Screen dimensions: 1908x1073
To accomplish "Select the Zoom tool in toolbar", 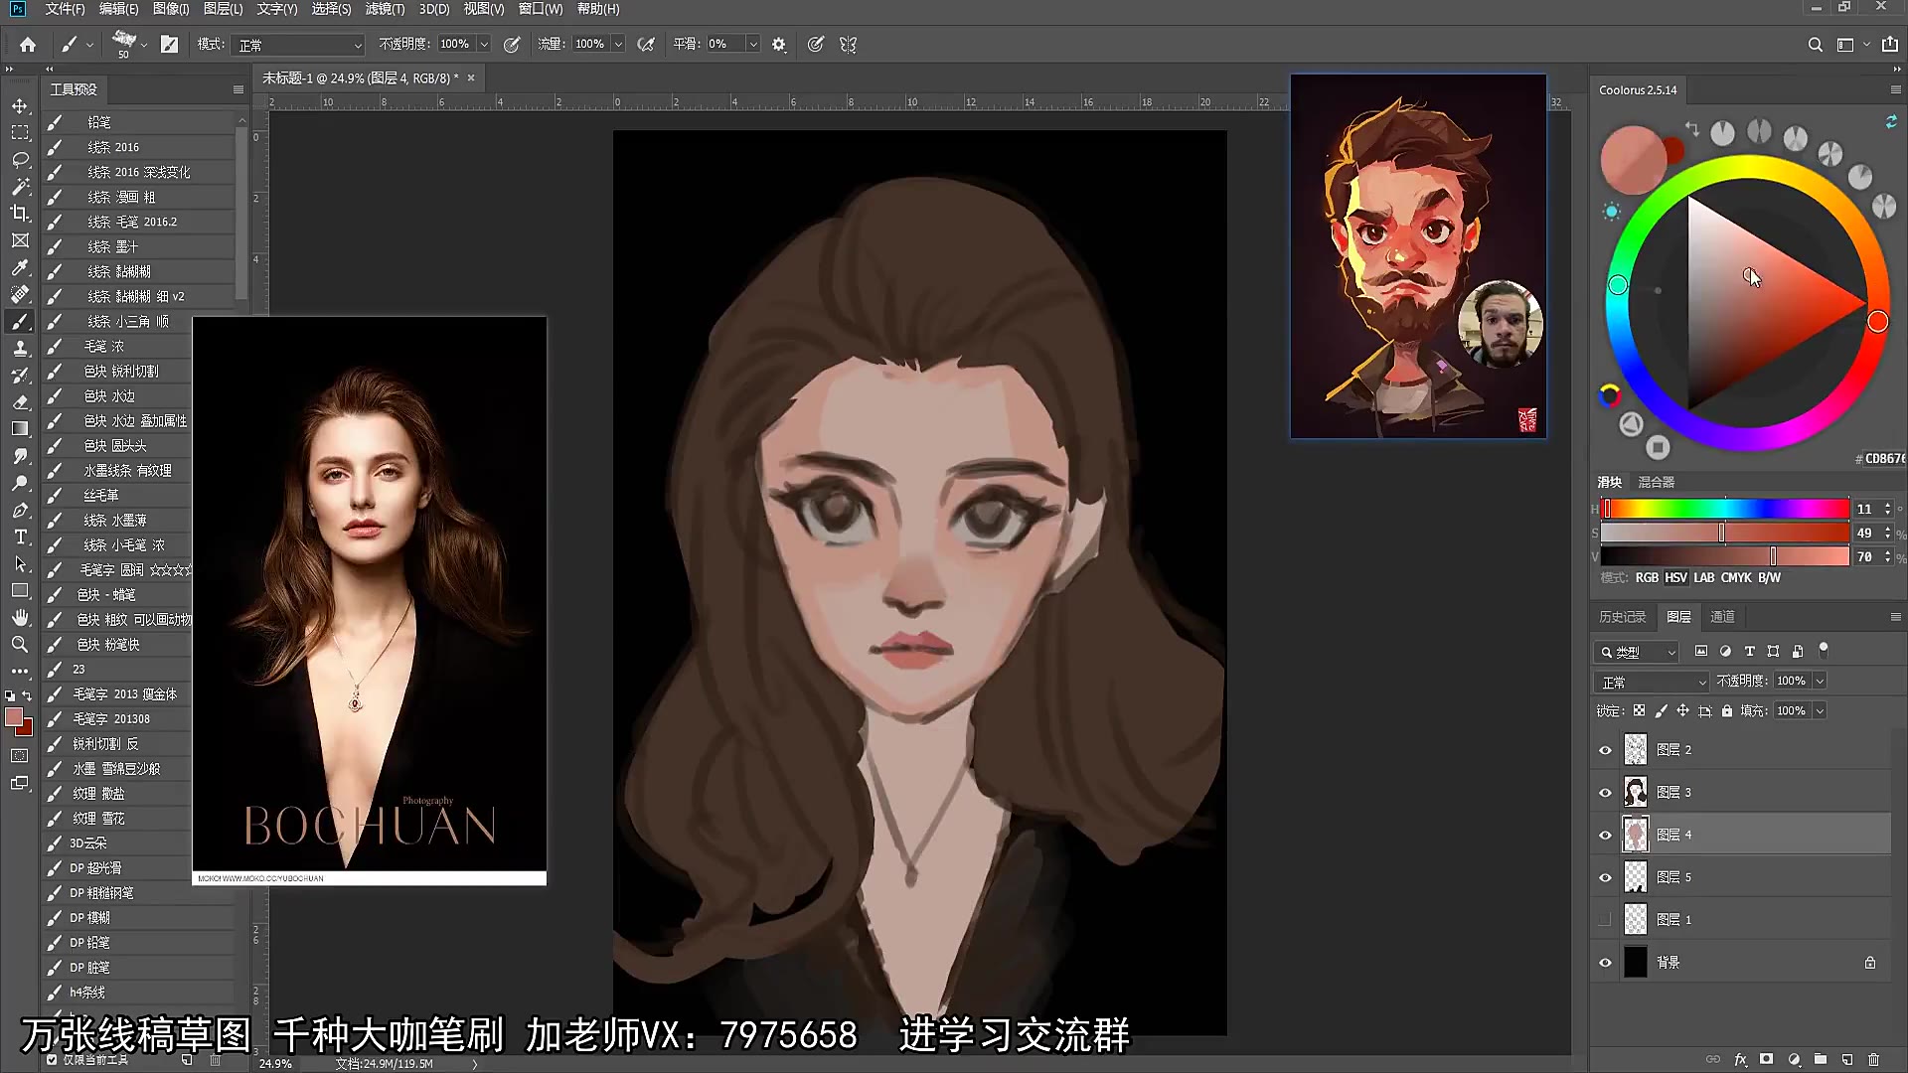I will 20,644.
